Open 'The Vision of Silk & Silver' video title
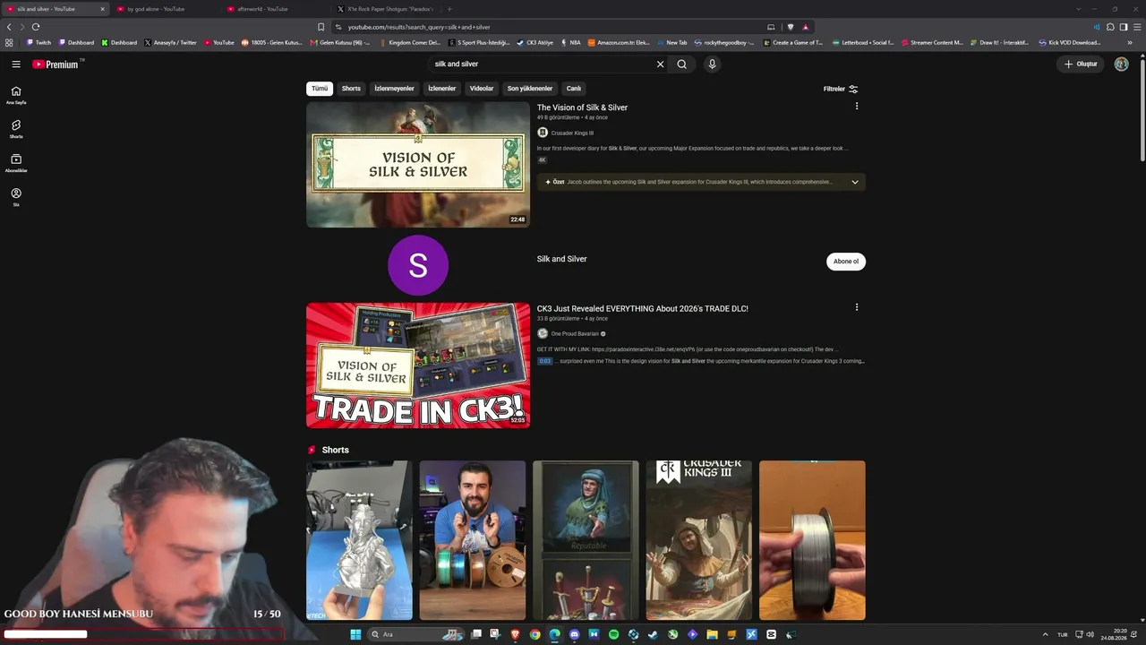1146x645 pixels. point(582,107)
